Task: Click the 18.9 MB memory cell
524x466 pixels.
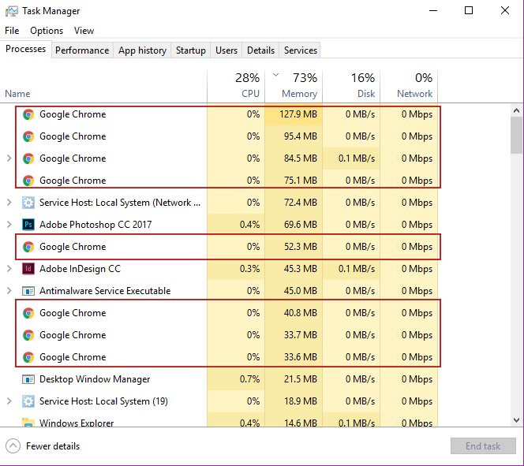Action: point(294,401)
